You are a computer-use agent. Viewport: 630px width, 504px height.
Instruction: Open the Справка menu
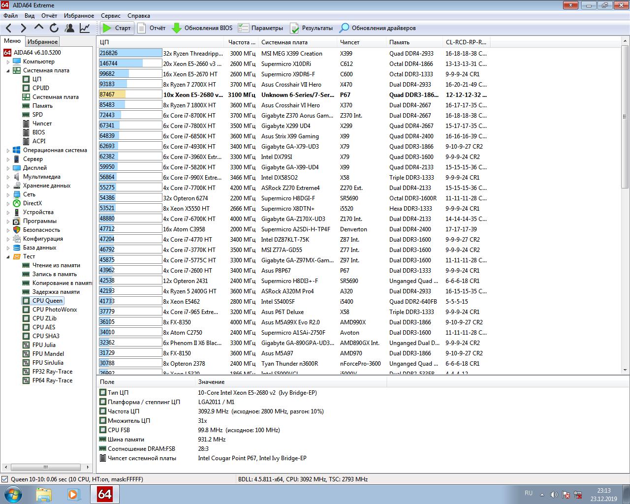click(x=138, y=16)
